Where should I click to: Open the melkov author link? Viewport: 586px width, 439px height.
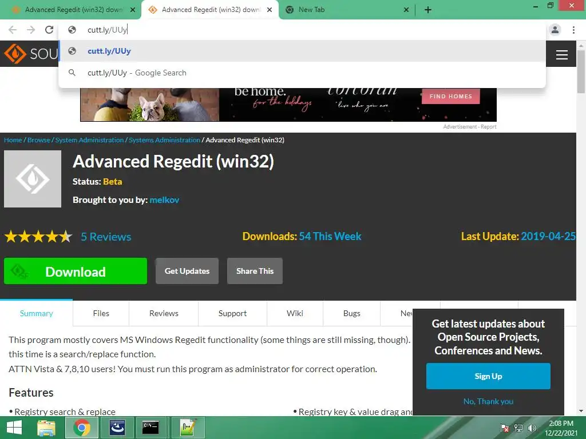(164, 199)
